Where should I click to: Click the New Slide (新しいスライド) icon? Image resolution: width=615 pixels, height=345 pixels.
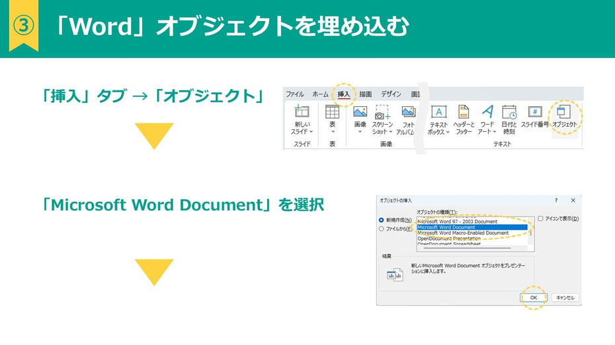click(302, 111)
